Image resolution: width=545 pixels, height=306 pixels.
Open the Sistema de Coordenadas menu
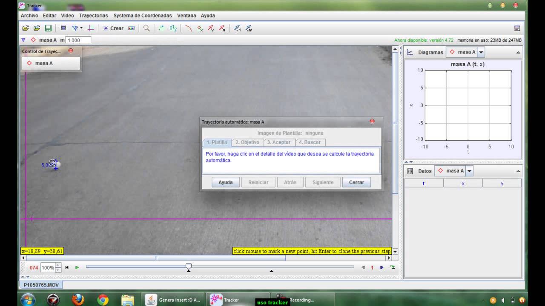tap(143, 15)
